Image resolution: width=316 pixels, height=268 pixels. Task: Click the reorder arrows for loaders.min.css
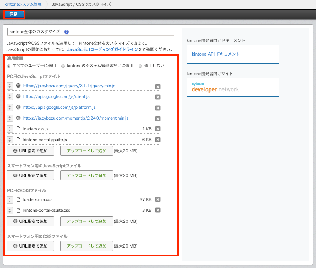(x=10, y=199)
